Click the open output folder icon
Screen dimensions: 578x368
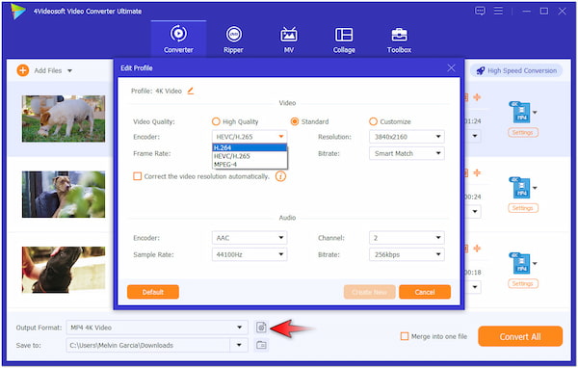coord(261,345)
